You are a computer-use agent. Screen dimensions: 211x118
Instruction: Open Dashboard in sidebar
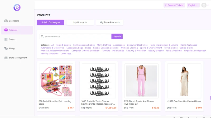click(17, 21)
